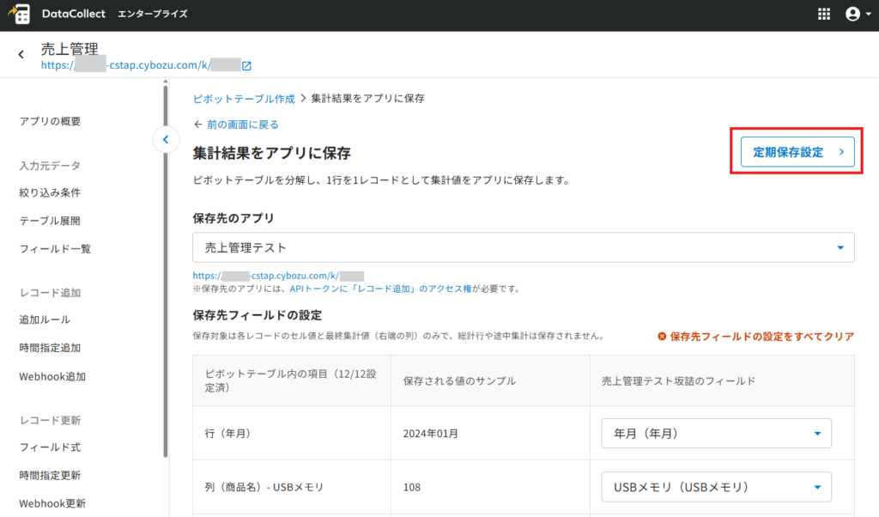Image resolution: width=879 pixels, height=517 pixels.
Task: Open the 年月（年月） field dropdown
Action: click(716, 434)
